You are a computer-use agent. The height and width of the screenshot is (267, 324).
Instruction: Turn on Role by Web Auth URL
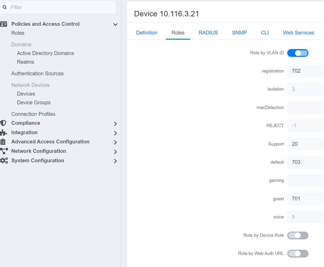click(x=297, y=254)
